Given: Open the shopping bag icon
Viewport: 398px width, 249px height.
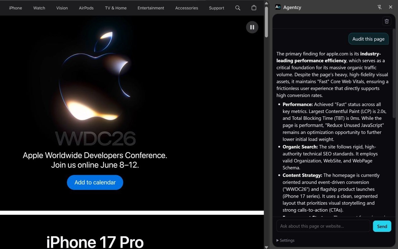Looking at the screenshot, I should click(254, 8).
